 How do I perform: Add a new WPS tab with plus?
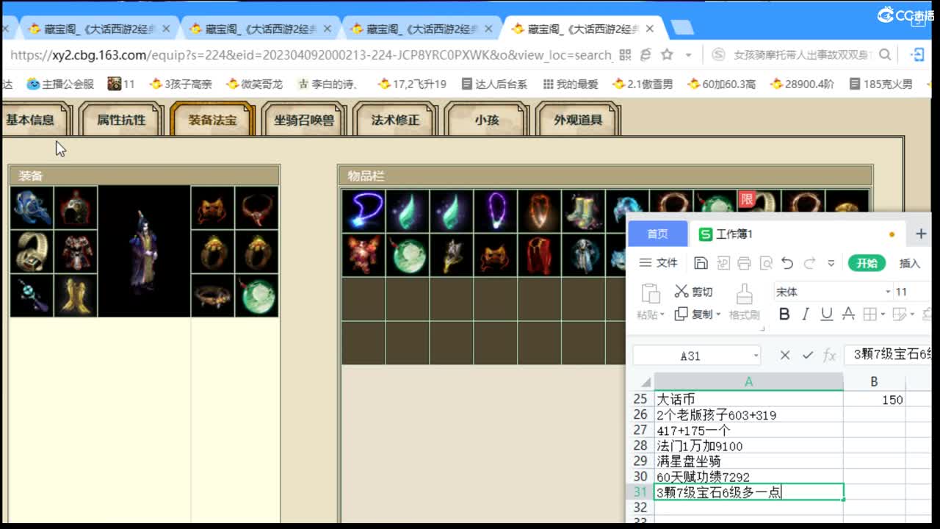[x=921, y=234]
